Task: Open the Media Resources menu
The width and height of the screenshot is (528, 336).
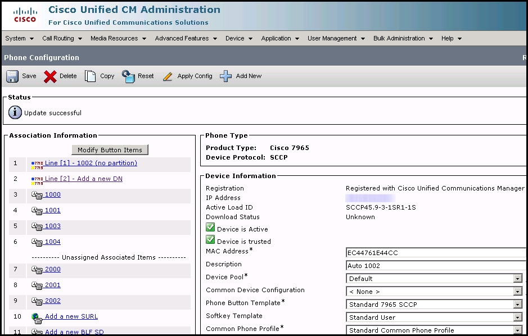Action: coord(118,38)
